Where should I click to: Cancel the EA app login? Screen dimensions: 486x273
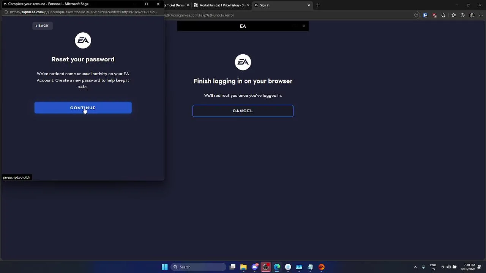pos(243,111)
